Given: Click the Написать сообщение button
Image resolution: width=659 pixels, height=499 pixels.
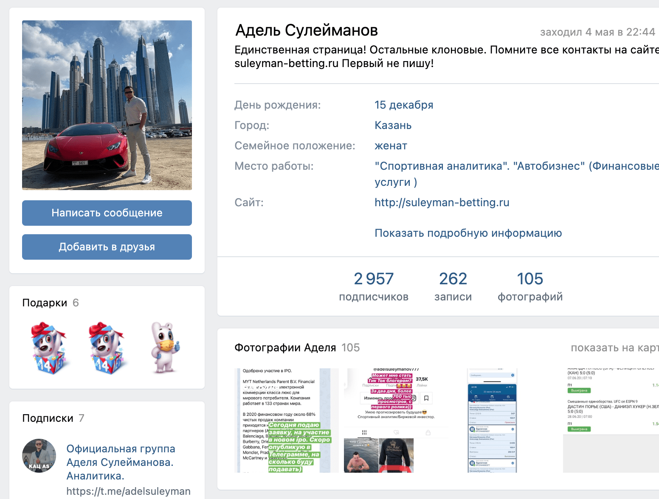Looking at the screenshot, I should (x=107, y=213).
